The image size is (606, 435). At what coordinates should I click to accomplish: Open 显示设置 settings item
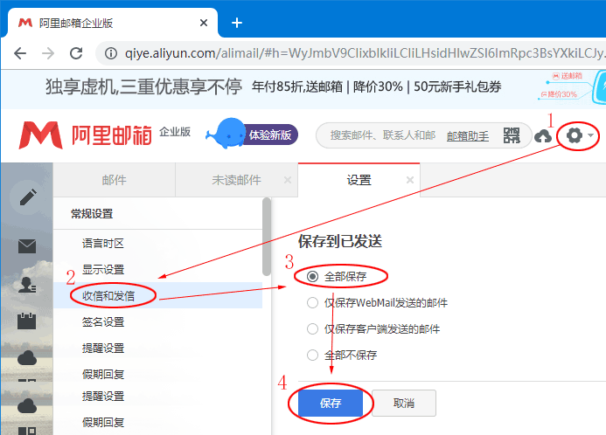[103, 269]
